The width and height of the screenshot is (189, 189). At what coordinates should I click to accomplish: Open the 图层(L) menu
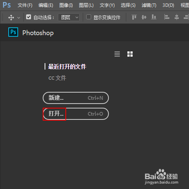pos(86,5)
